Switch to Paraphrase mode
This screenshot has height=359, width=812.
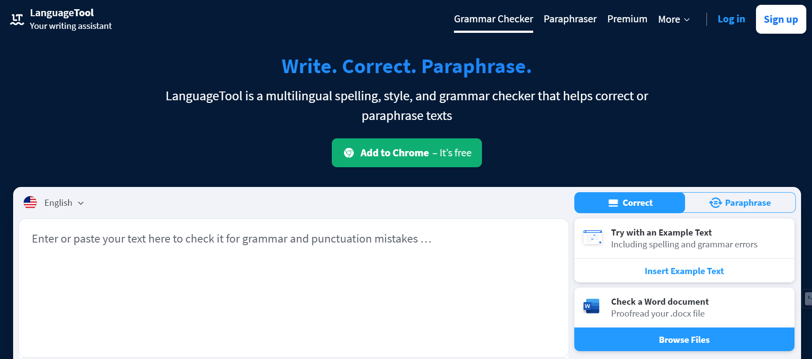coord(740,202)
